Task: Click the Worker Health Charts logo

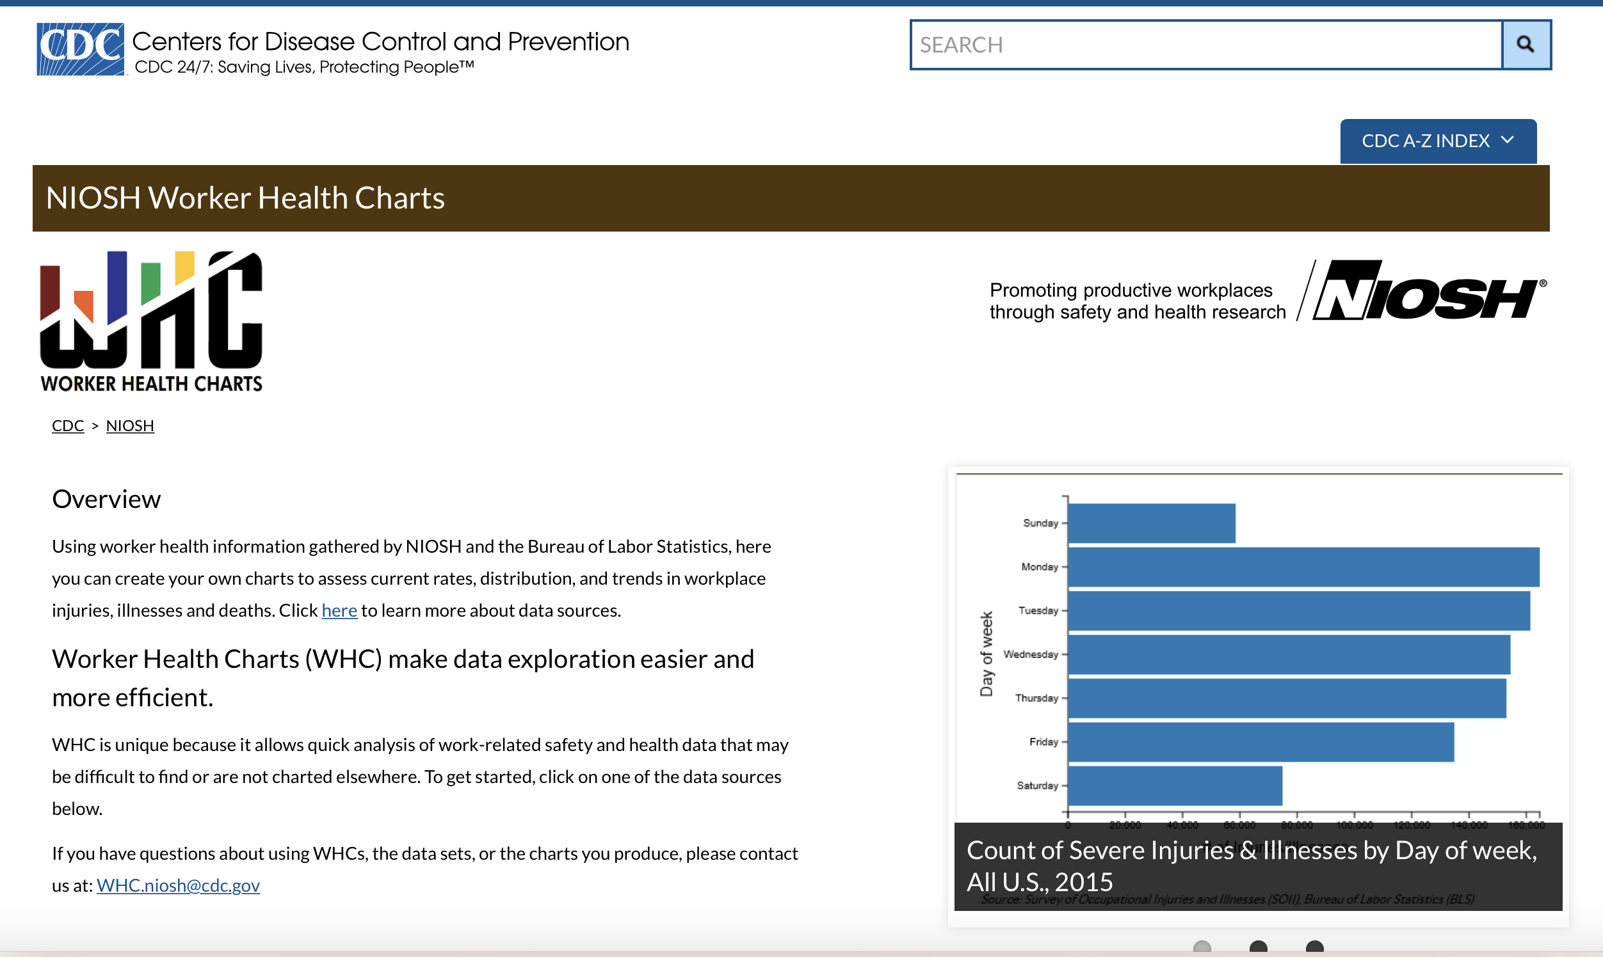Action: click(x=150, y=321)
